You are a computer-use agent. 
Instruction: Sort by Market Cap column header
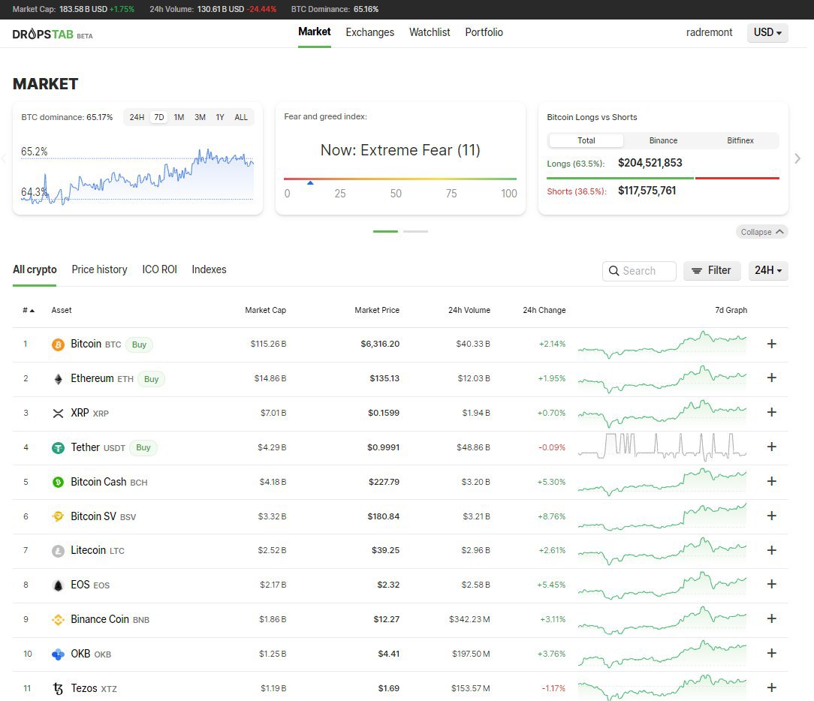(265, 310)
